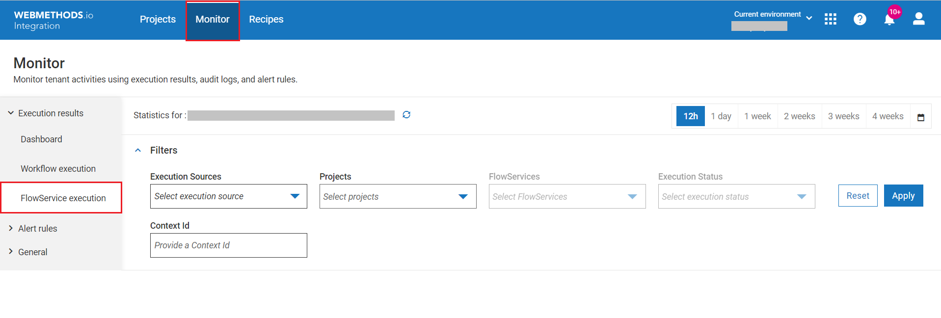The image size is (941, 318).
Task: Select the 12h time range
Action: click(x=690, y=116)
